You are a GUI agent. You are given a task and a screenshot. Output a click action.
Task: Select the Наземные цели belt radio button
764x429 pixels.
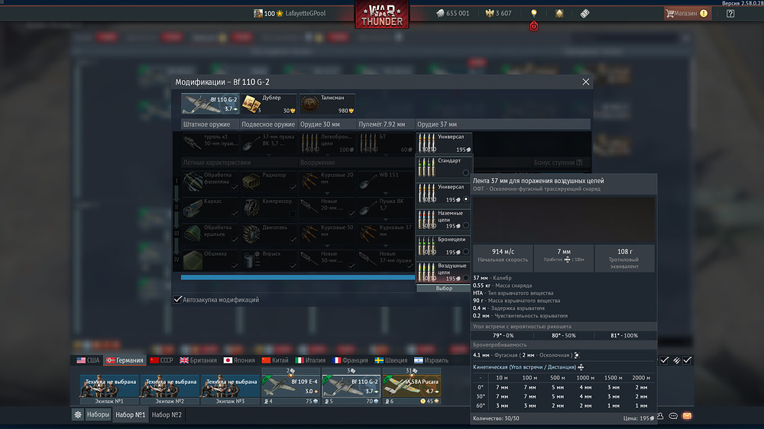466,225
